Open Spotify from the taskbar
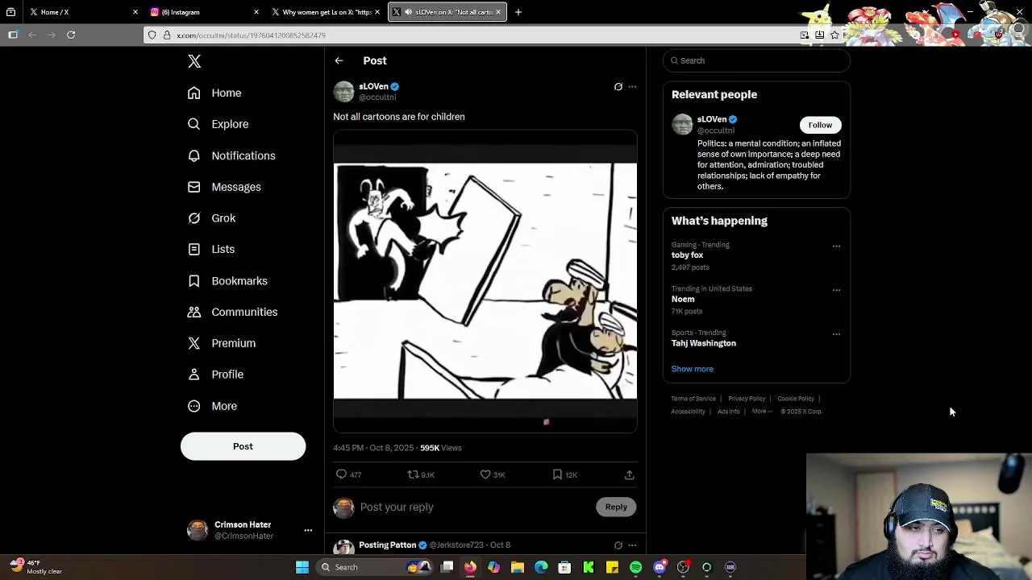Screen dimensions: 1032x580 tap(636, 567)
